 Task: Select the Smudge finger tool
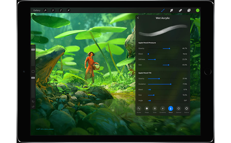coord(172,10)
